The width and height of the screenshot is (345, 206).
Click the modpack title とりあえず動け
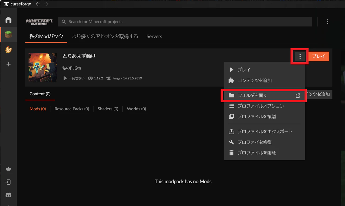(x=79, y=56)
